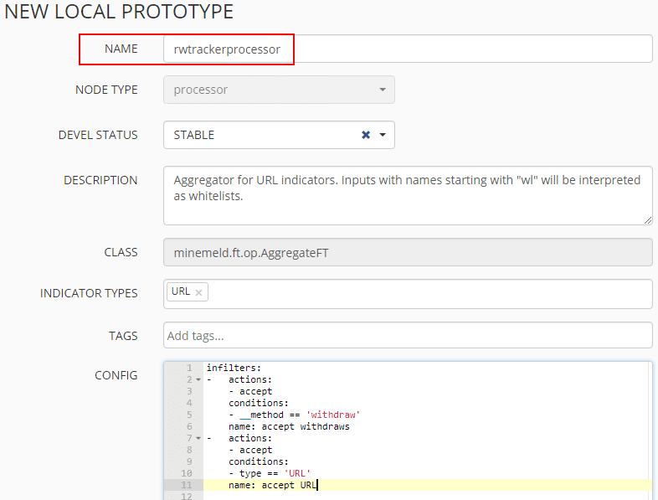Viewport: 658px width, 500px height.
Task: Click inside the Description text area
Action: coord(408,195)
